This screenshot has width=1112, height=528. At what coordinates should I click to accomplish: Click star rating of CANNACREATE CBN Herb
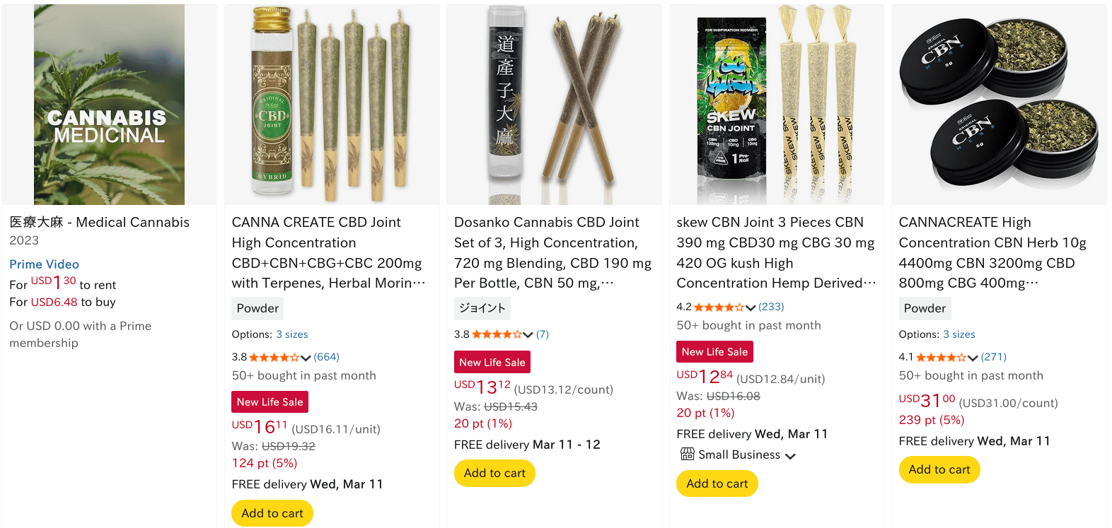[941, 358]
